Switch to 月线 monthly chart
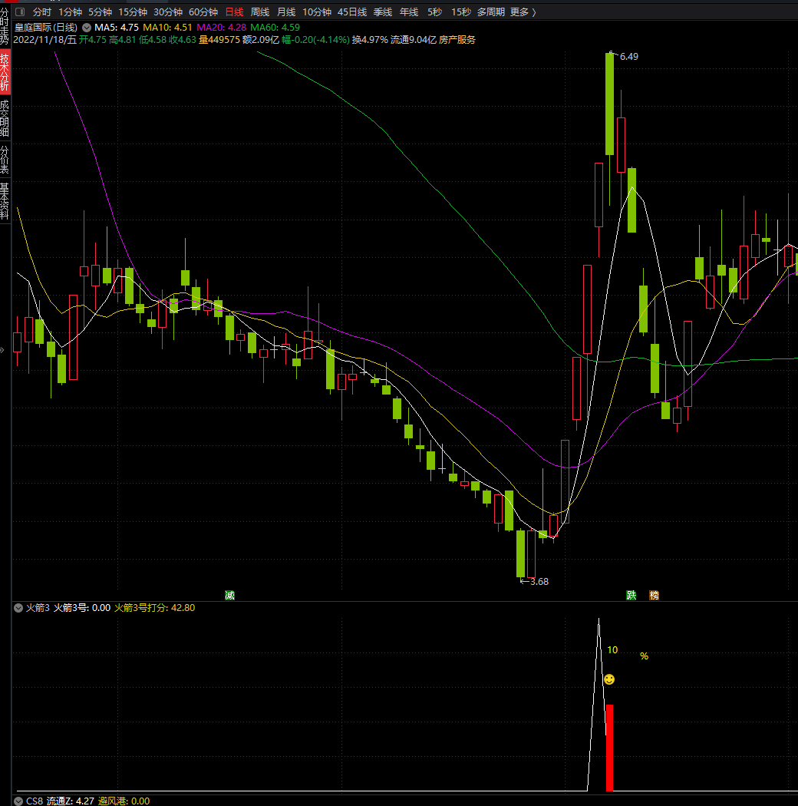The image size is (798, 806). pyautogui.click(x=286, y=12)
